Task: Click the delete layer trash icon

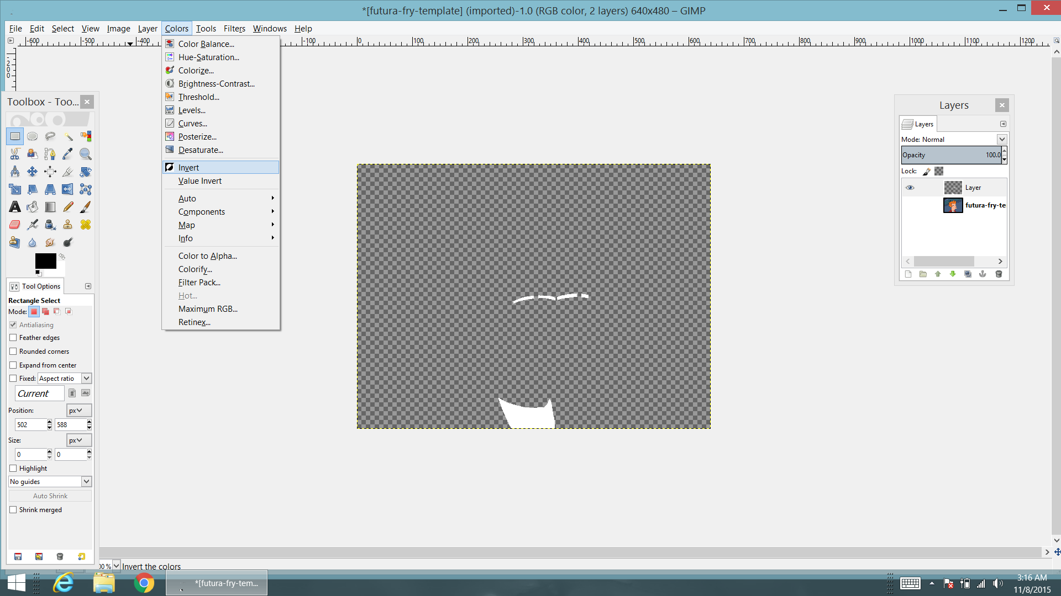Action: coord(999,274)
